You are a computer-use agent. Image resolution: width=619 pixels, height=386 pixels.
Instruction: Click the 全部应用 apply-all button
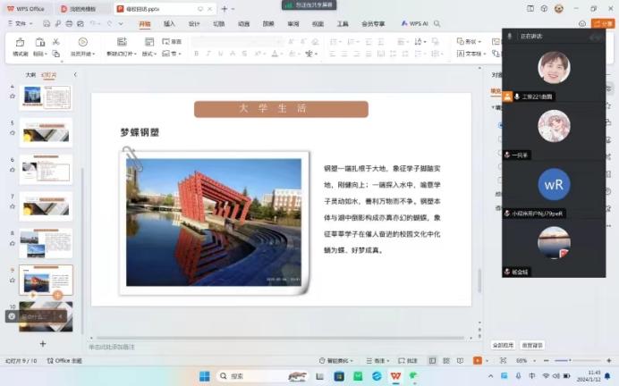coord(503,344)
